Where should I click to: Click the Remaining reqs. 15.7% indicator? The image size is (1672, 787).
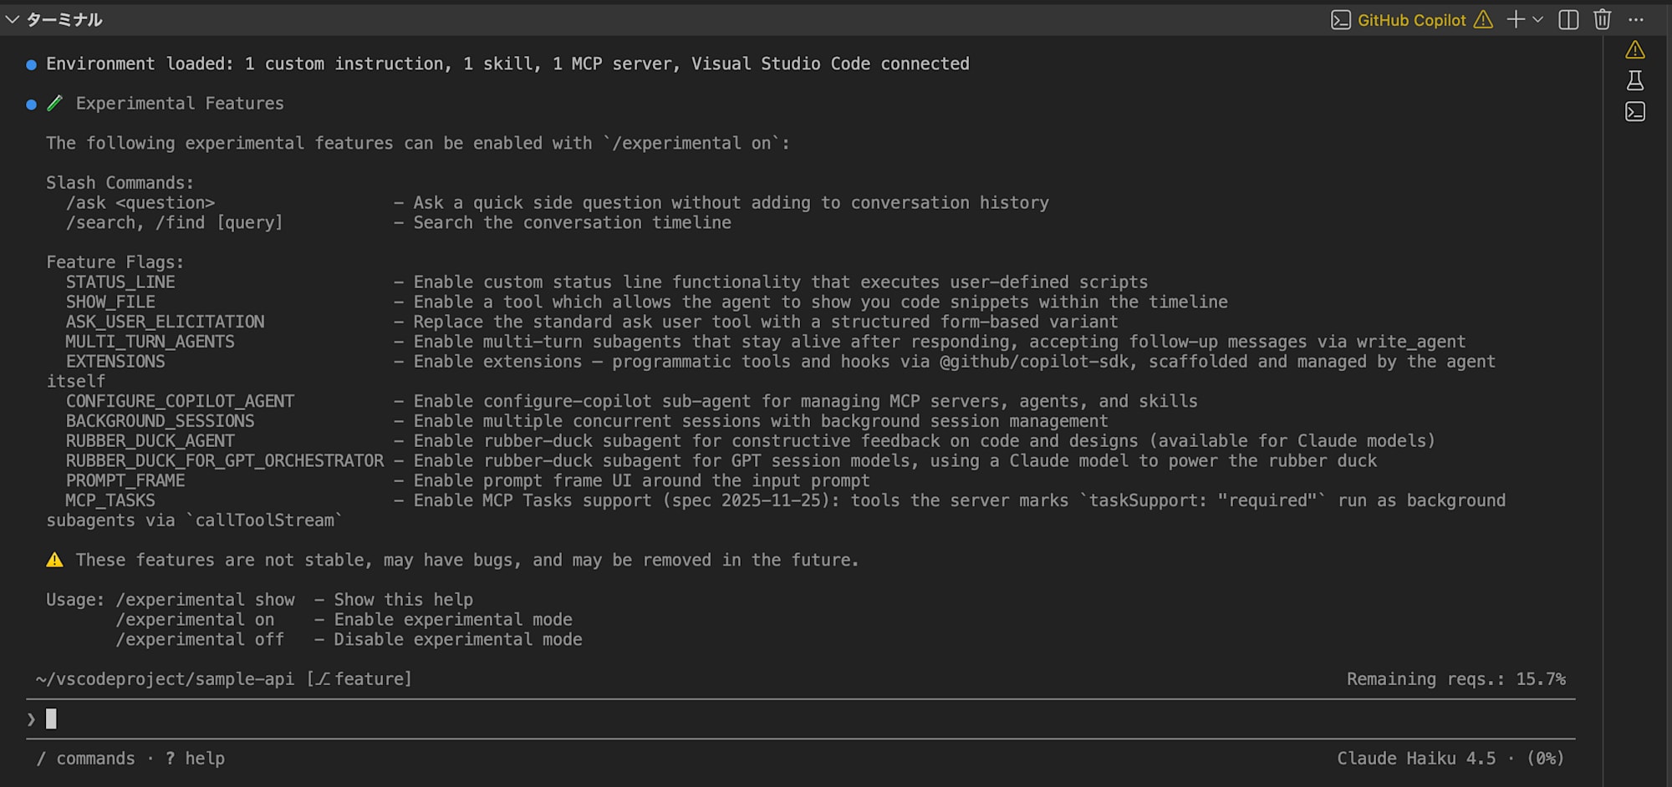[x=1455, y=678]
